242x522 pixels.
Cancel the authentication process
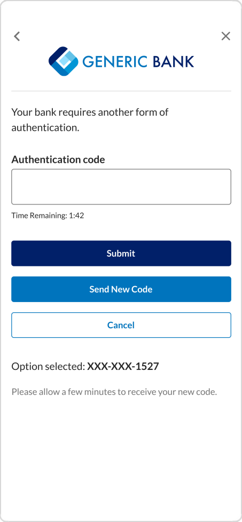[121, 325]
